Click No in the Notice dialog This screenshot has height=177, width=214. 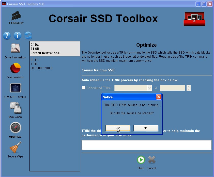pos(146,128)
